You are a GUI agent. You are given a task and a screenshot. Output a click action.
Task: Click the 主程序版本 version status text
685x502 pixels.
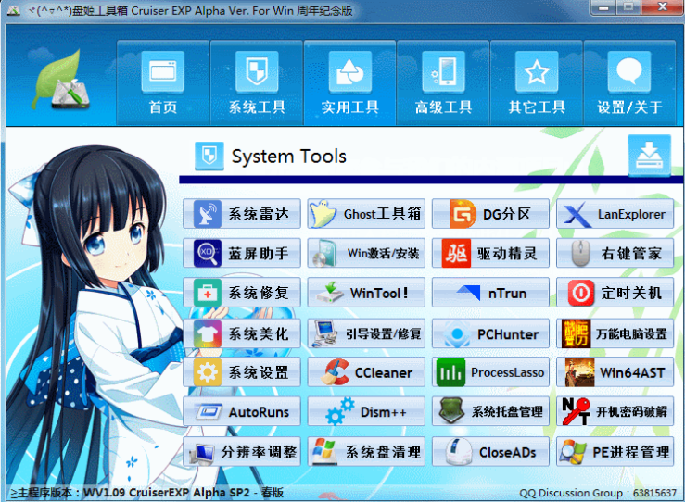click(146, 493)
